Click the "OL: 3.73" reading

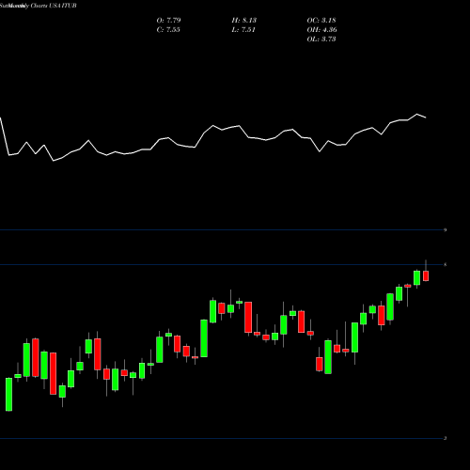tap(321, 39)
